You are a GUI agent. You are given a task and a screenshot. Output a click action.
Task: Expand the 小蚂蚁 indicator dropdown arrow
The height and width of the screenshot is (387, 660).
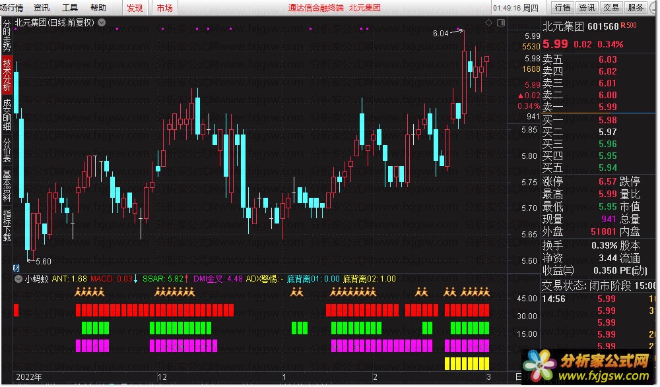point(18,279)
